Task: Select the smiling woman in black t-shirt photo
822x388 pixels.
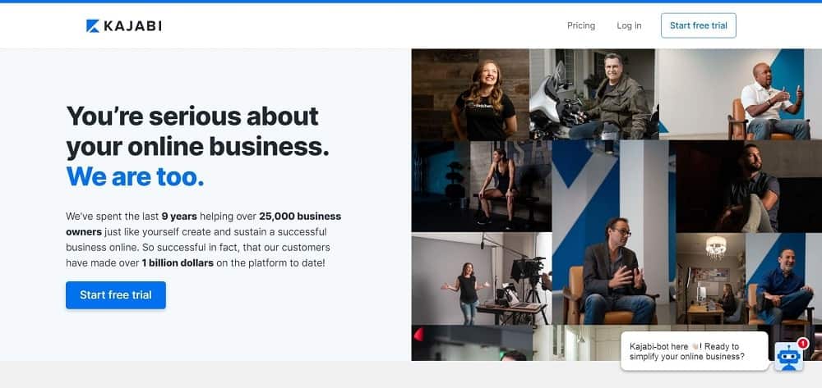Action: tap(470, 94)
